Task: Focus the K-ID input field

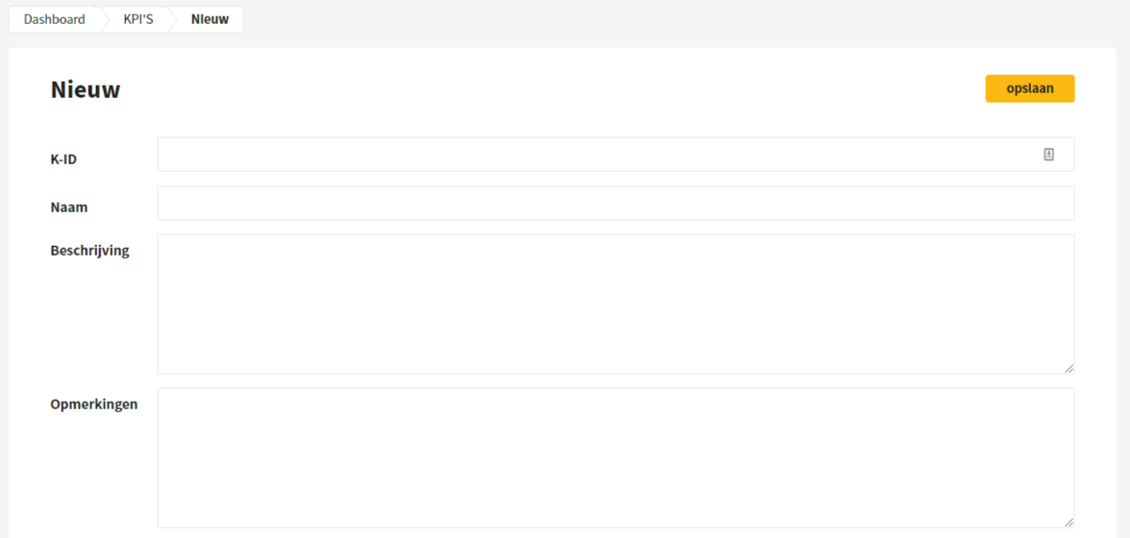Action: pyautogui.click(x=615, y=154)
